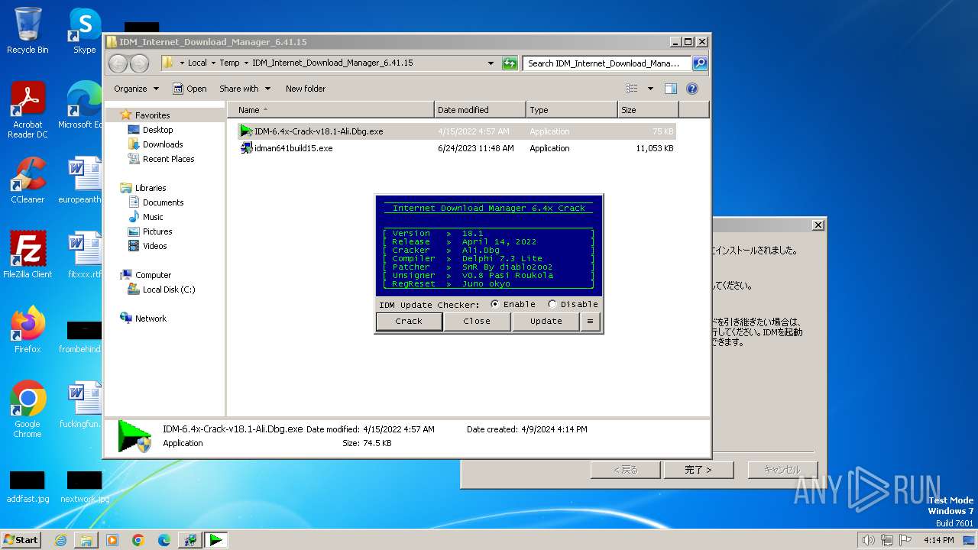Sort by Type column header
Image resolution: width=978 pixels, height=550 pixels.
572,110
